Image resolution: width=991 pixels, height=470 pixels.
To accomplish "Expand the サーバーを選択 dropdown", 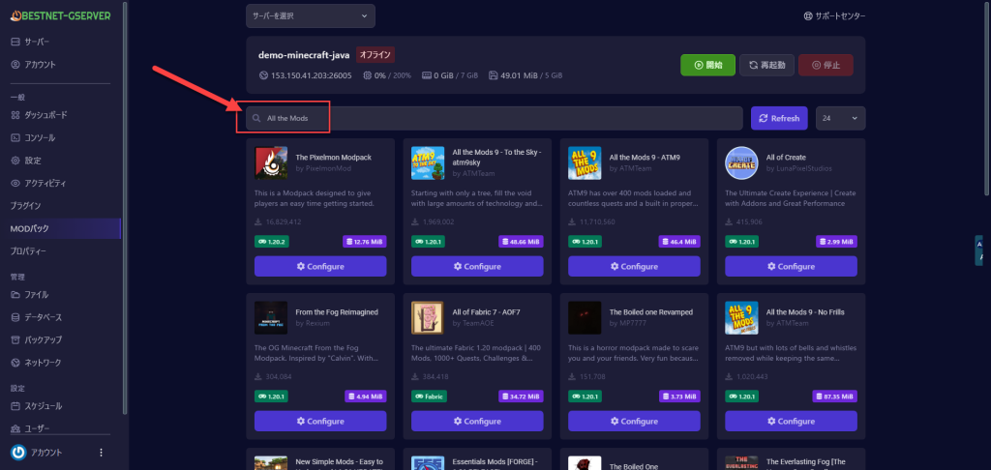I will (311, 15).
